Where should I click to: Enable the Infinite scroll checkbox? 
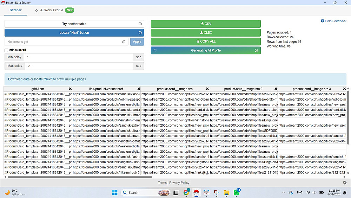pos(6,50)
